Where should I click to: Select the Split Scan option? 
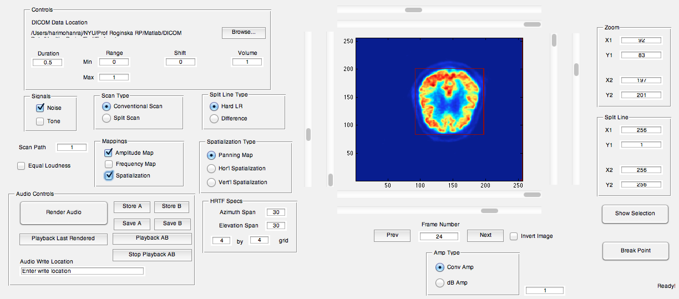[x=107, y=118]
